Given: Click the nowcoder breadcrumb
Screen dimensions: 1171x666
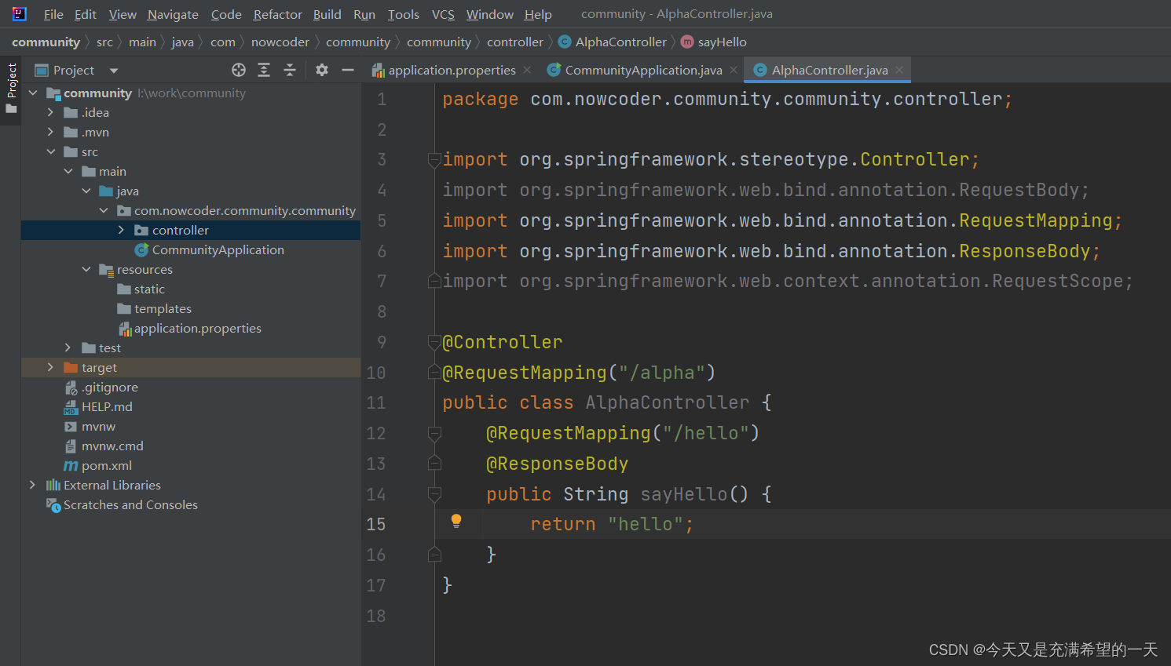Looking at the screenshot, I should pyautogui.click(x=280, y=42).
